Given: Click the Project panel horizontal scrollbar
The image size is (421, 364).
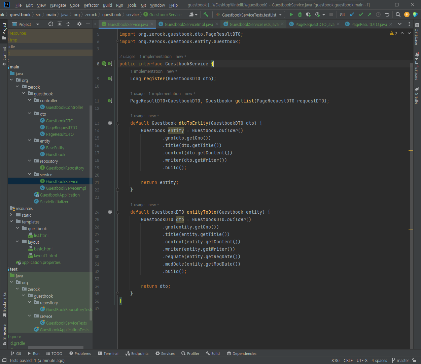Looking at the screenshot, I should pos(56,347).
